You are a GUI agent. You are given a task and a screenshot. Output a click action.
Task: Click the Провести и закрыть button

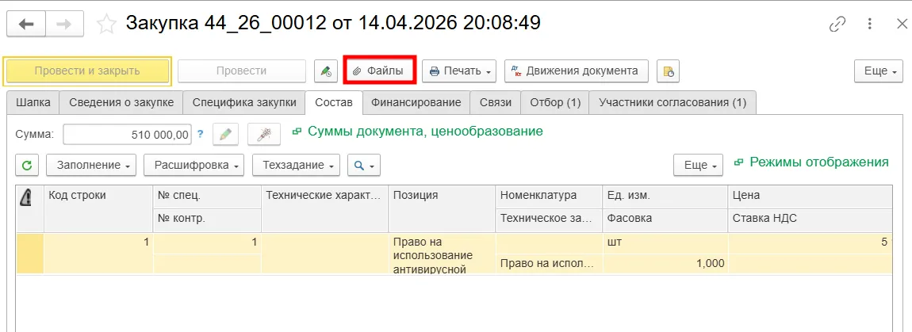click(x=87, y=71)
